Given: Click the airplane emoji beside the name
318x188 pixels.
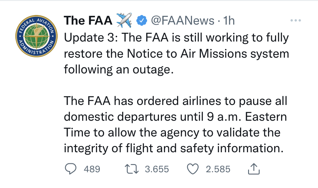Looking at the screenshot, I should [123, 20].
